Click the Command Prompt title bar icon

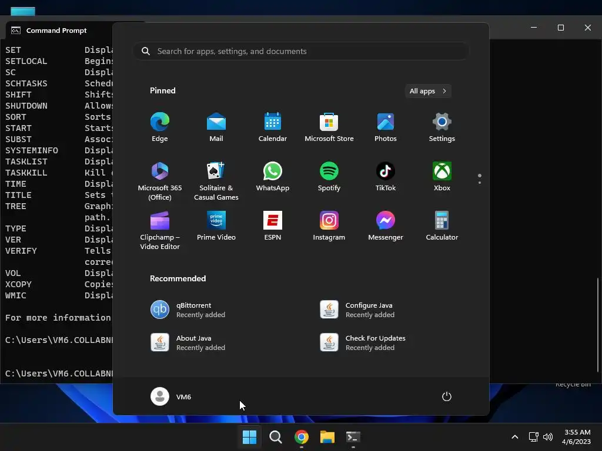[x=16, y=31]
